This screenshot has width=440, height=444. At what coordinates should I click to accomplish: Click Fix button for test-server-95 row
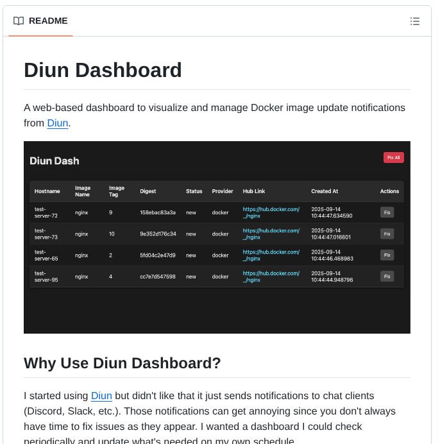387,277
